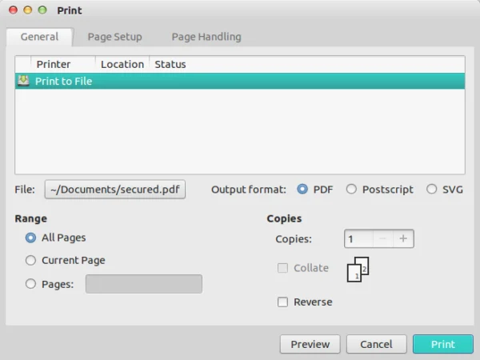
Task: Open the Page Handling tab
Action: (206, 37)
